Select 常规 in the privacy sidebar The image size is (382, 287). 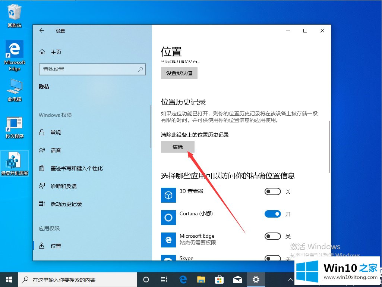pos(56,132)
